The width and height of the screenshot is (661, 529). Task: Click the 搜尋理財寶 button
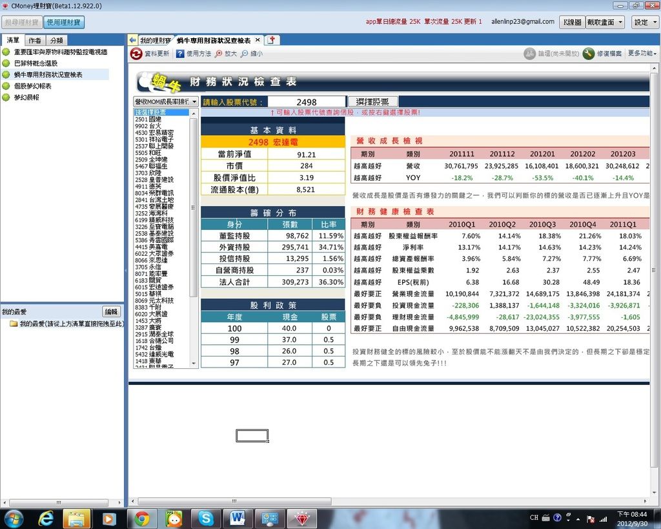tap(21, 23)
